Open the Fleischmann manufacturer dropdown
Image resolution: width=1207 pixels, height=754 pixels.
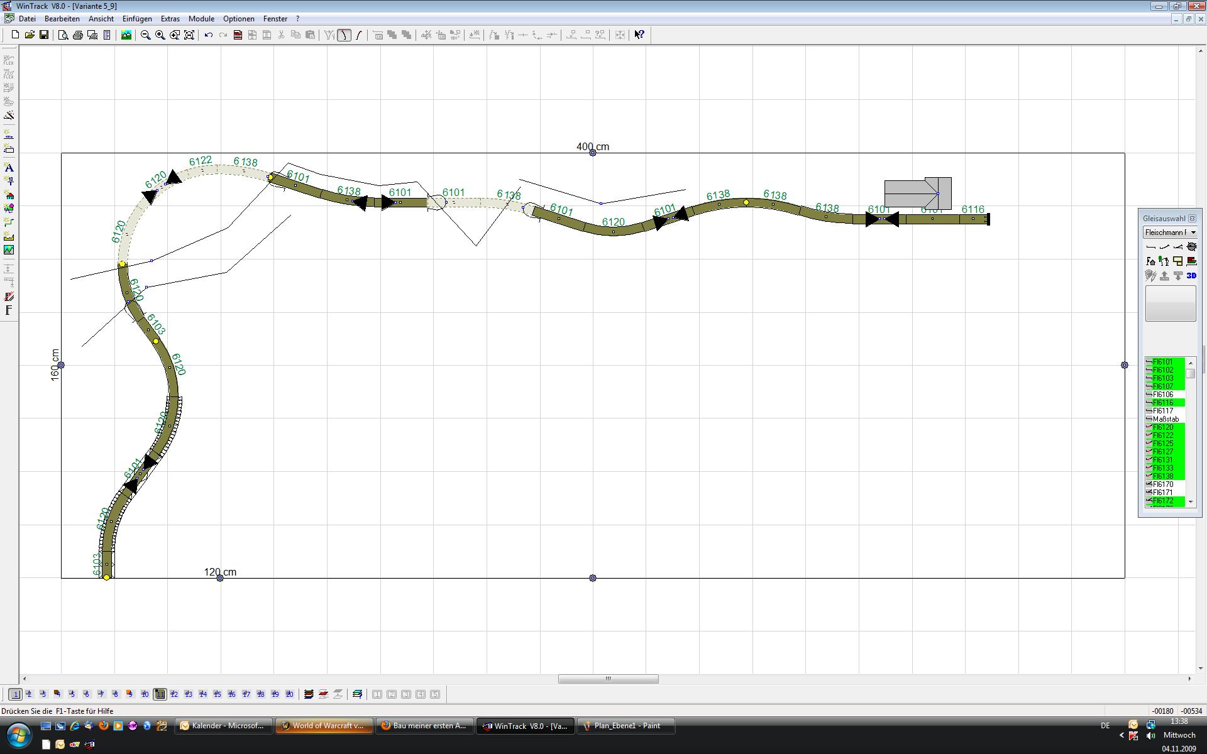coord(1193,232)
